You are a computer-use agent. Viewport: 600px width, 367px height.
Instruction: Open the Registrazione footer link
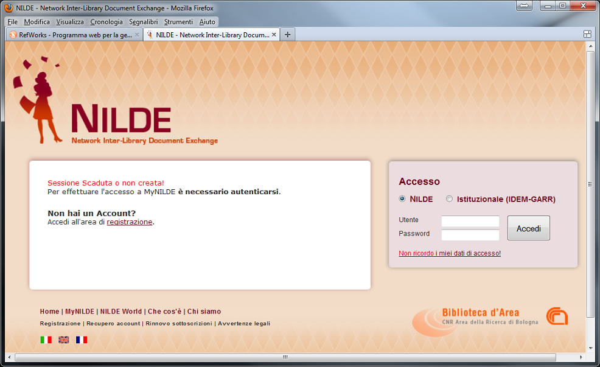pyautogui.click(x=60, y=323)
